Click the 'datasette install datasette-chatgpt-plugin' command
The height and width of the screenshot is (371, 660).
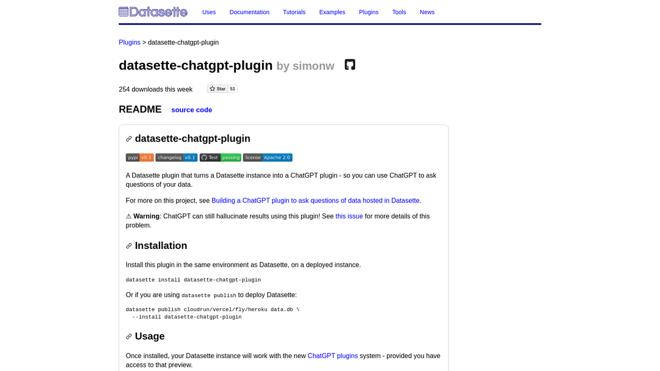pyautogui.click(x=193, y=280)
